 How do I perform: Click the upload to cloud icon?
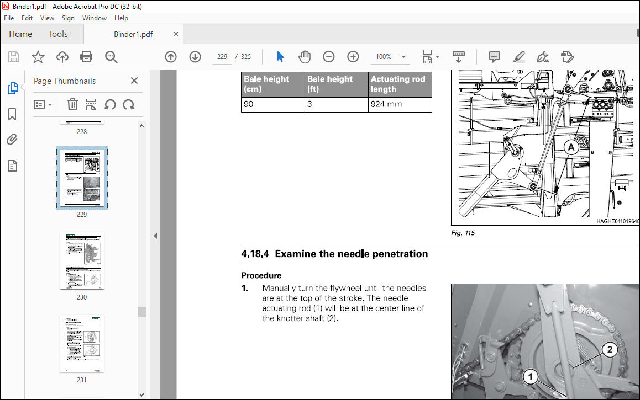pyautogui.click(x=62, y=57)
